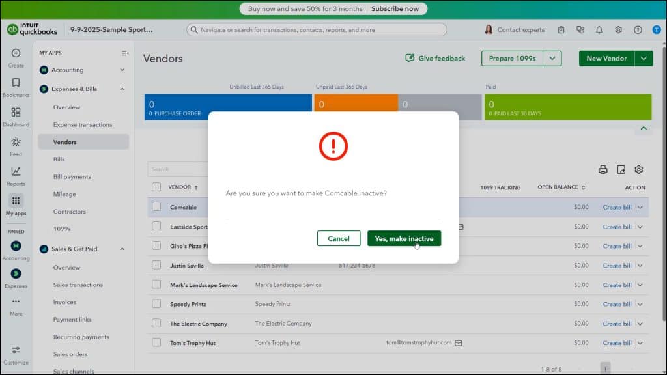
Task: Open the messages icon in header
Action: 580,30
